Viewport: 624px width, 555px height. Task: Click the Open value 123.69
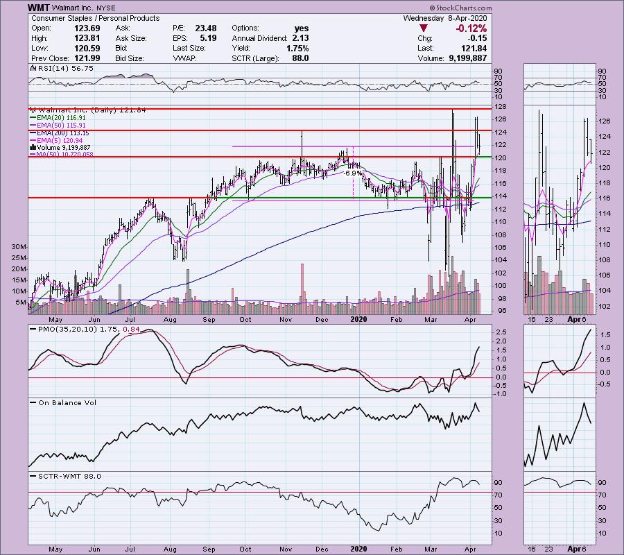click(87, 28)
